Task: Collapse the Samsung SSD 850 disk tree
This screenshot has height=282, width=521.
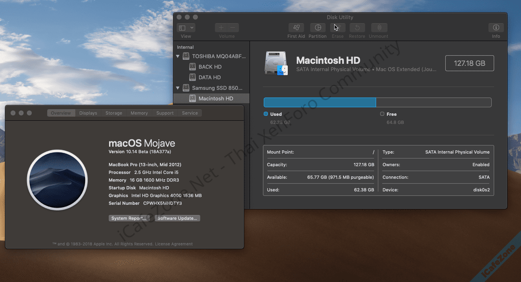Action: pos(178,88)
